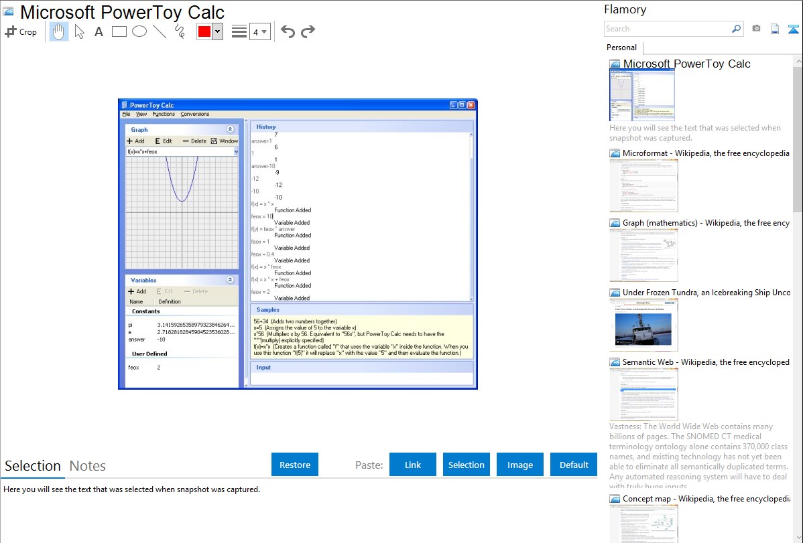This screenshot has height=543, width=803.
Task: Click the Restore button
Action: click(295, 465)
